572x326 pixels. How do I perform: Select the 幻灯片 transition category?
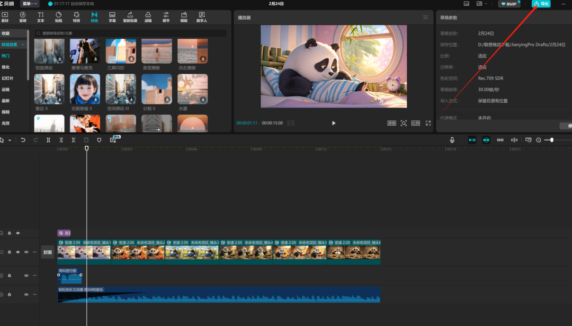pyautogui.click(x=7, y=78)
